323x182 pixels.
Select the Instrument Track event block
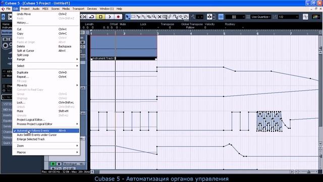(x=124, y=48)
